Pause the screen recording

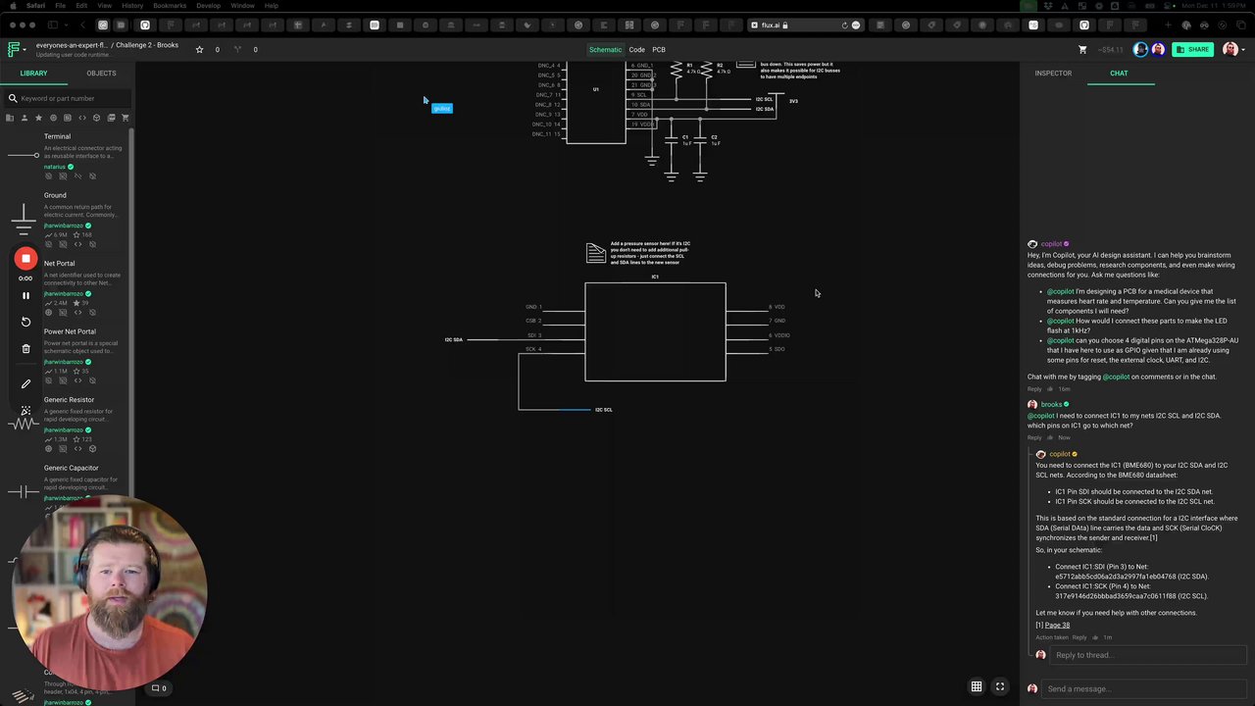coord(25,295)
